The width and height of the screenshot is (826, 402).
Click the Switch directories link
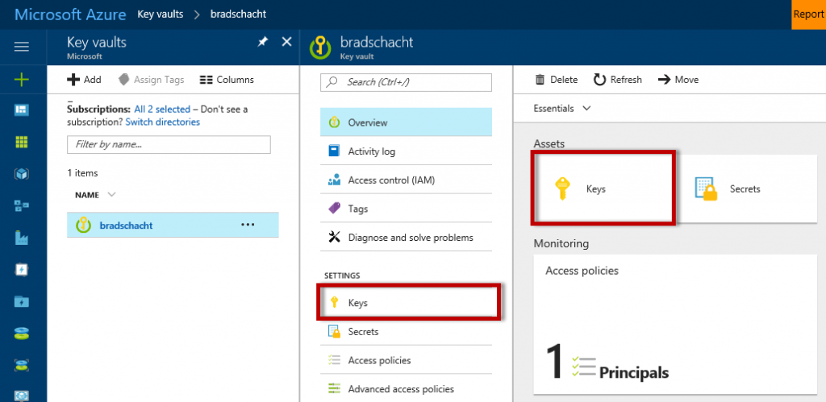point(163,122)
